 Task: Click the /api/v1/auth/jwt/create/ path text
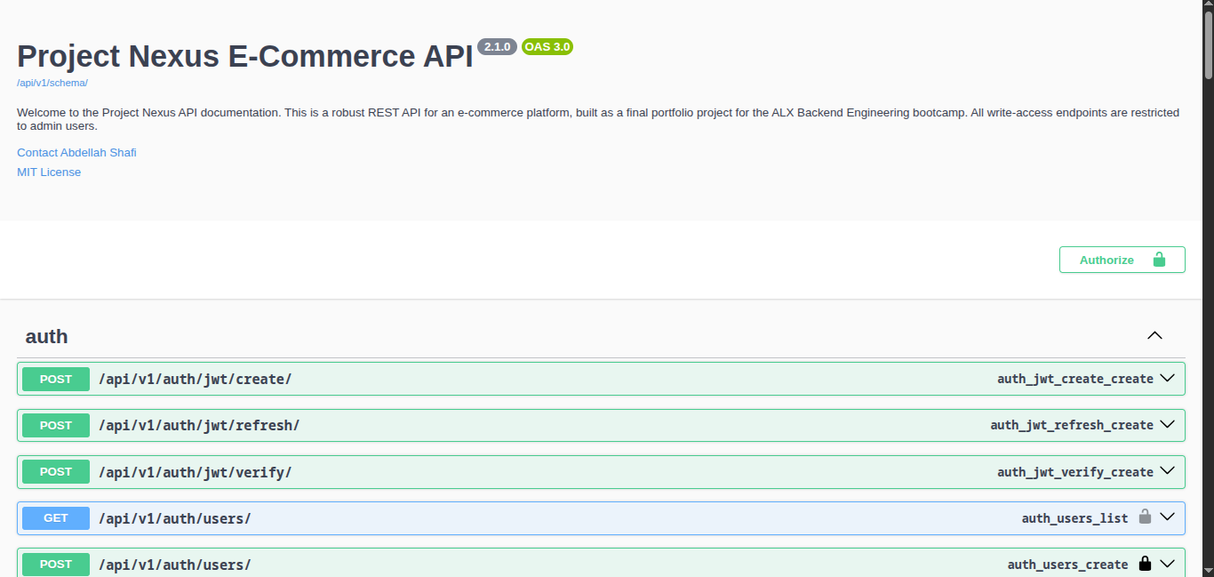coord(196,380)
